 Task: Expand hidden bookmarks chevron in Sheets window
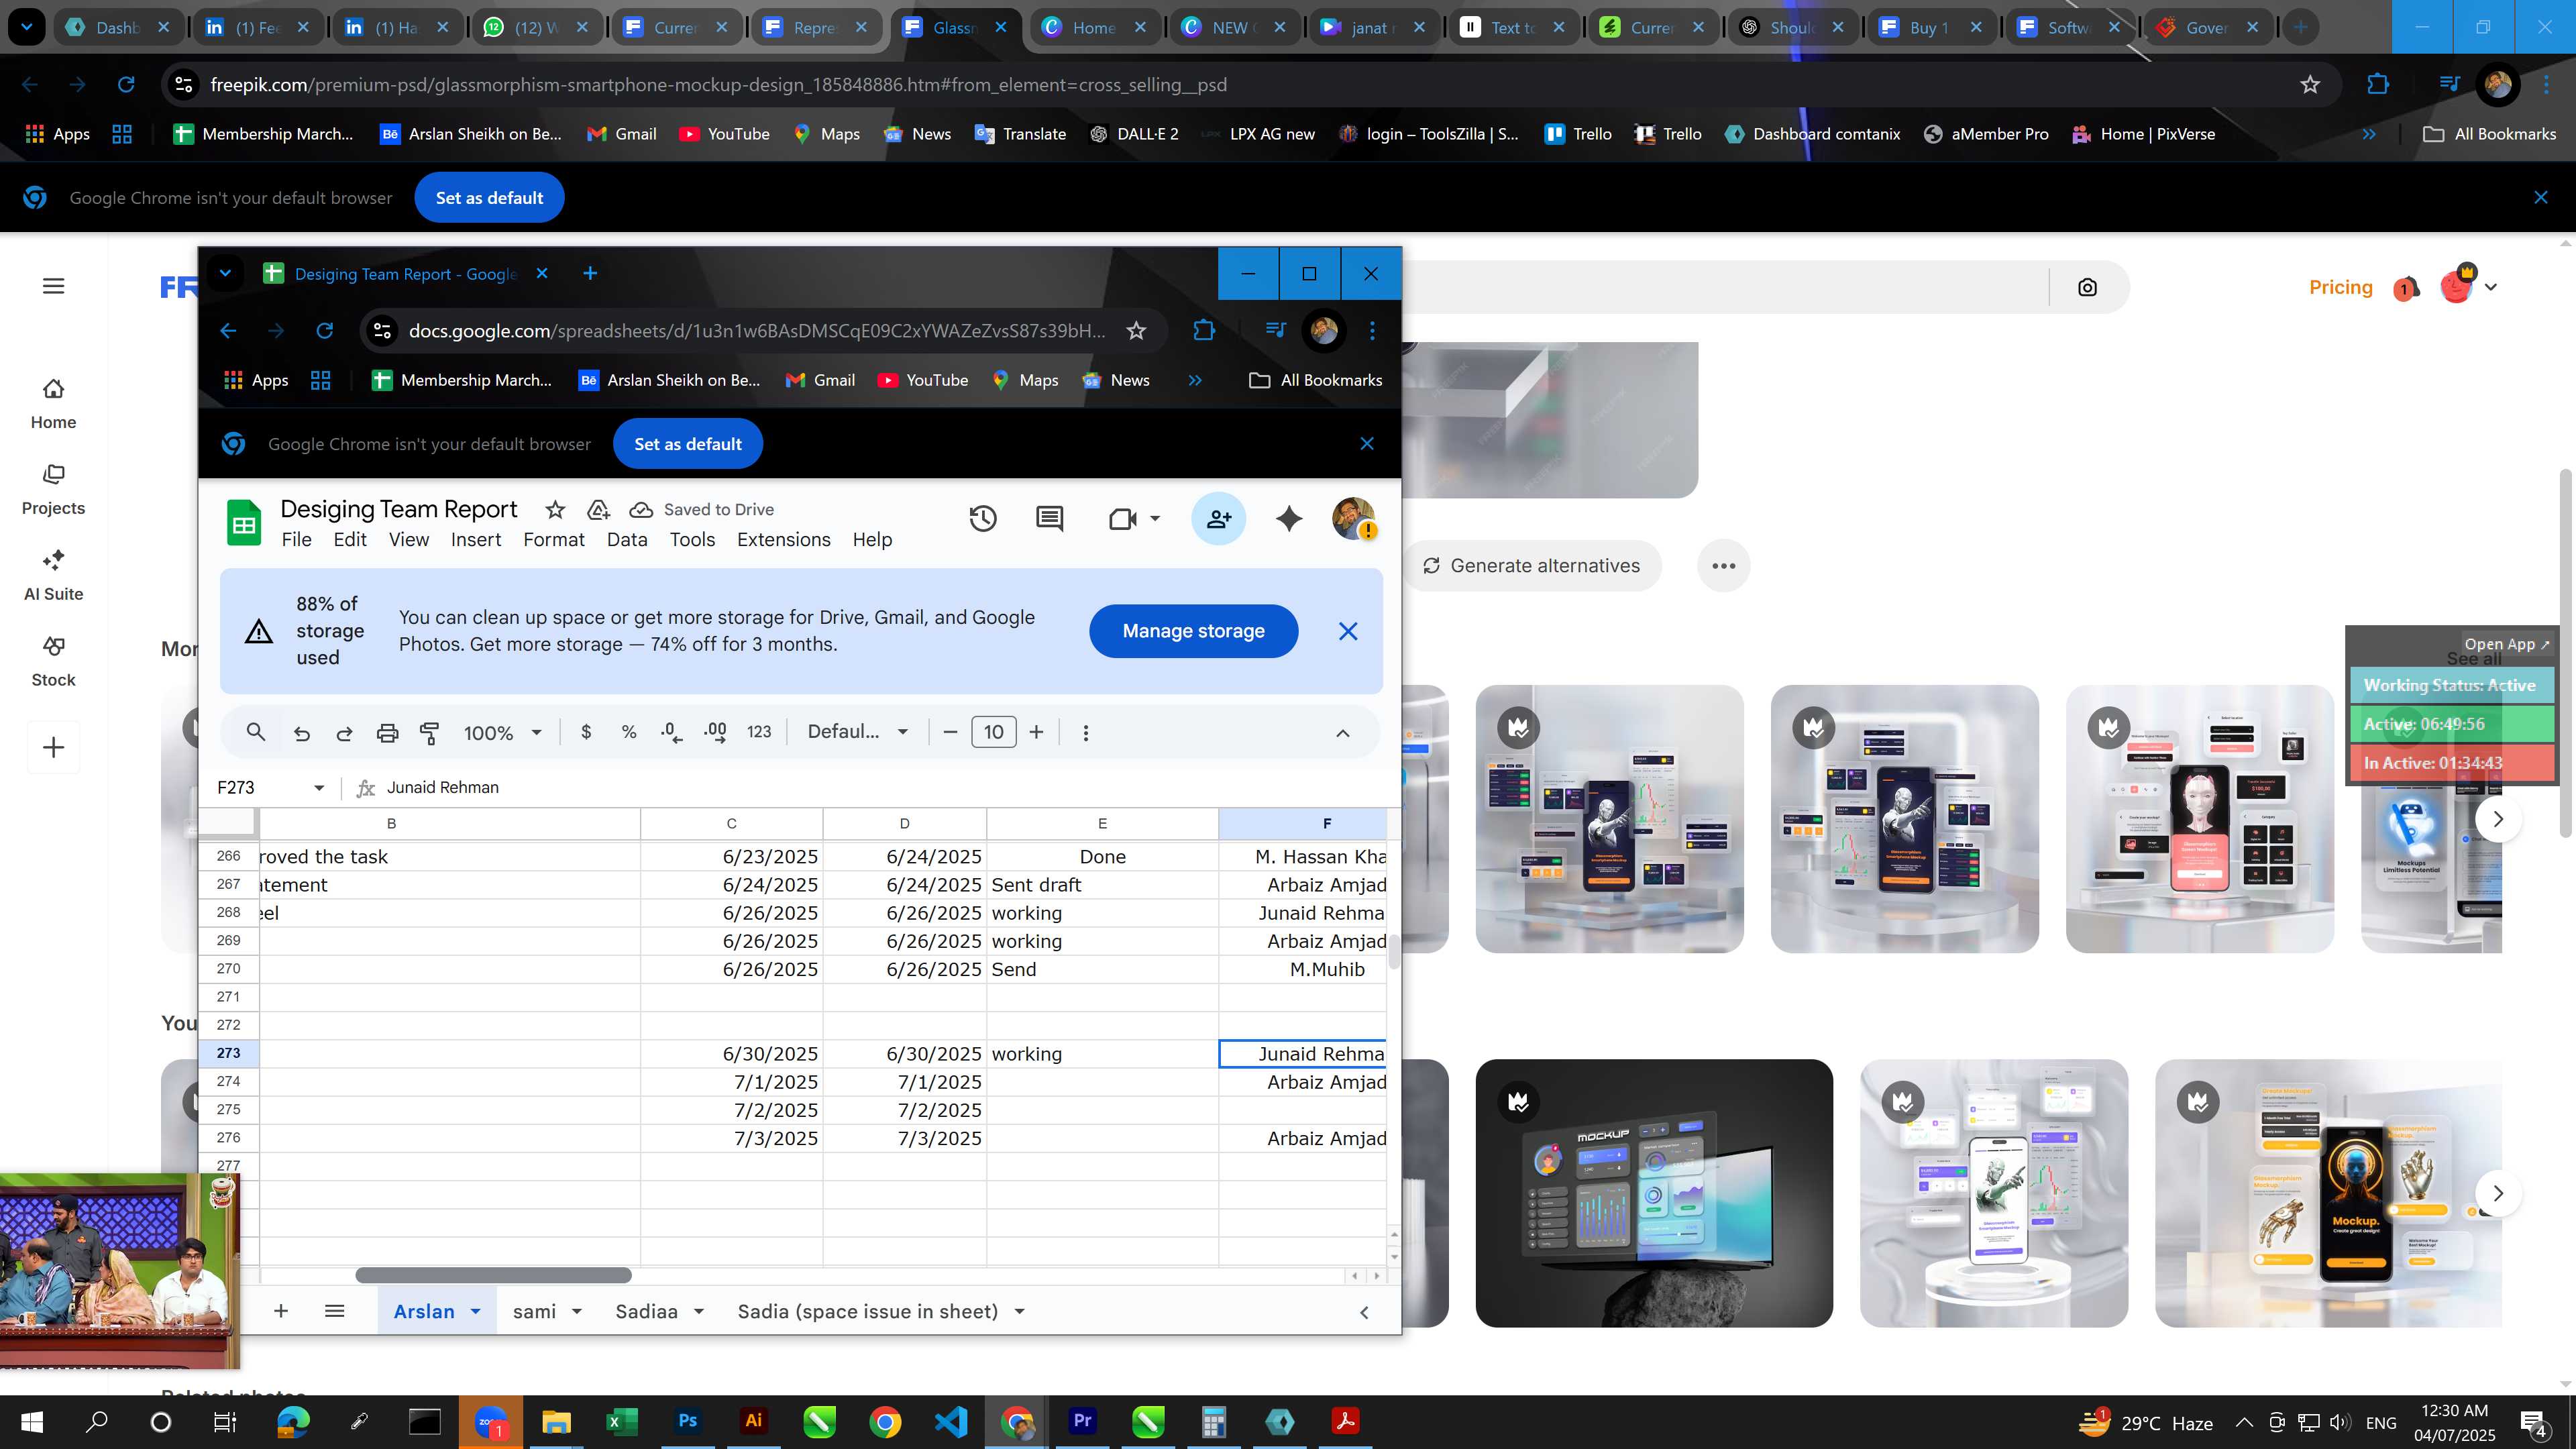tap(1195, 380)
